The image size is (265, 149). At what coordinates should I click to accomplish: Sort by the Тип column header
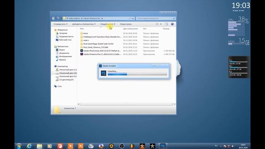(x=145, y=29)
